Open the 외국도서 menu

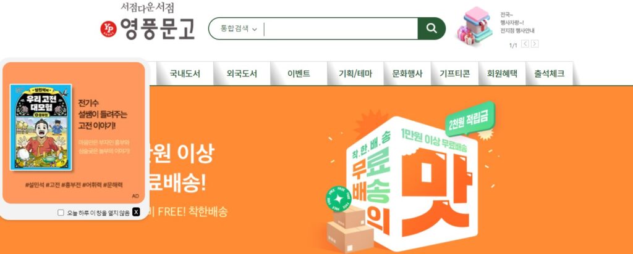(x=242, y=73)
